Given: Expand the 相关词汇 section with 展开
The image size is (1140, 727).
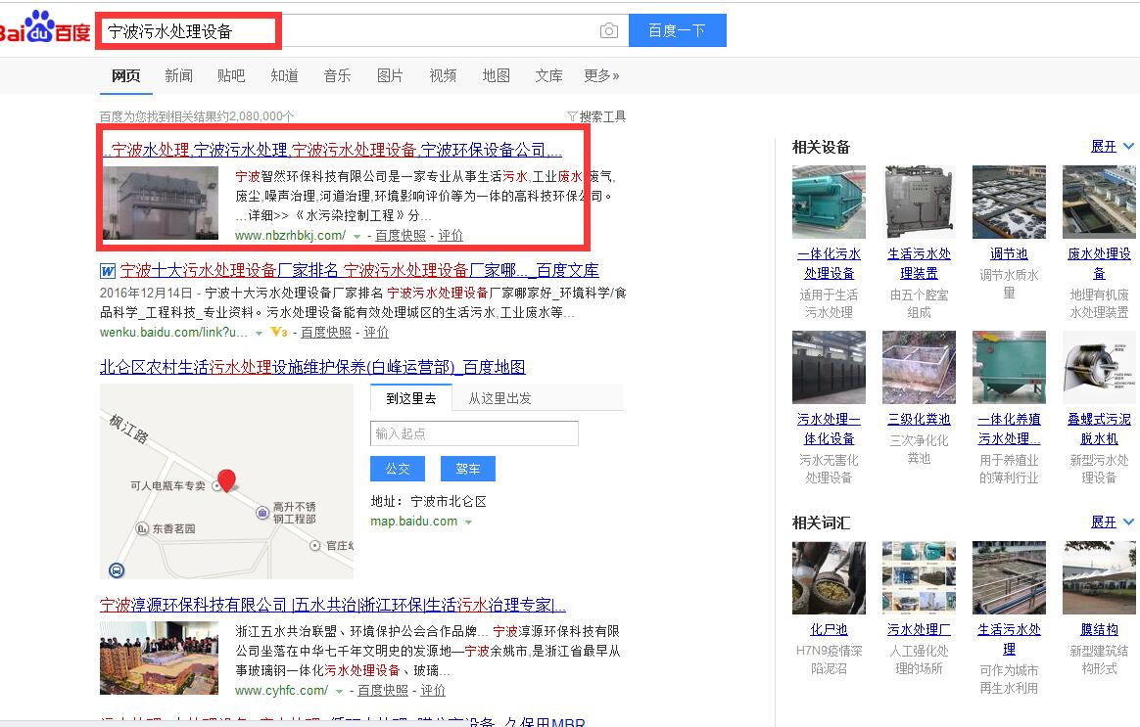Looking at the screenshot, I should [x=1112, y=523].
